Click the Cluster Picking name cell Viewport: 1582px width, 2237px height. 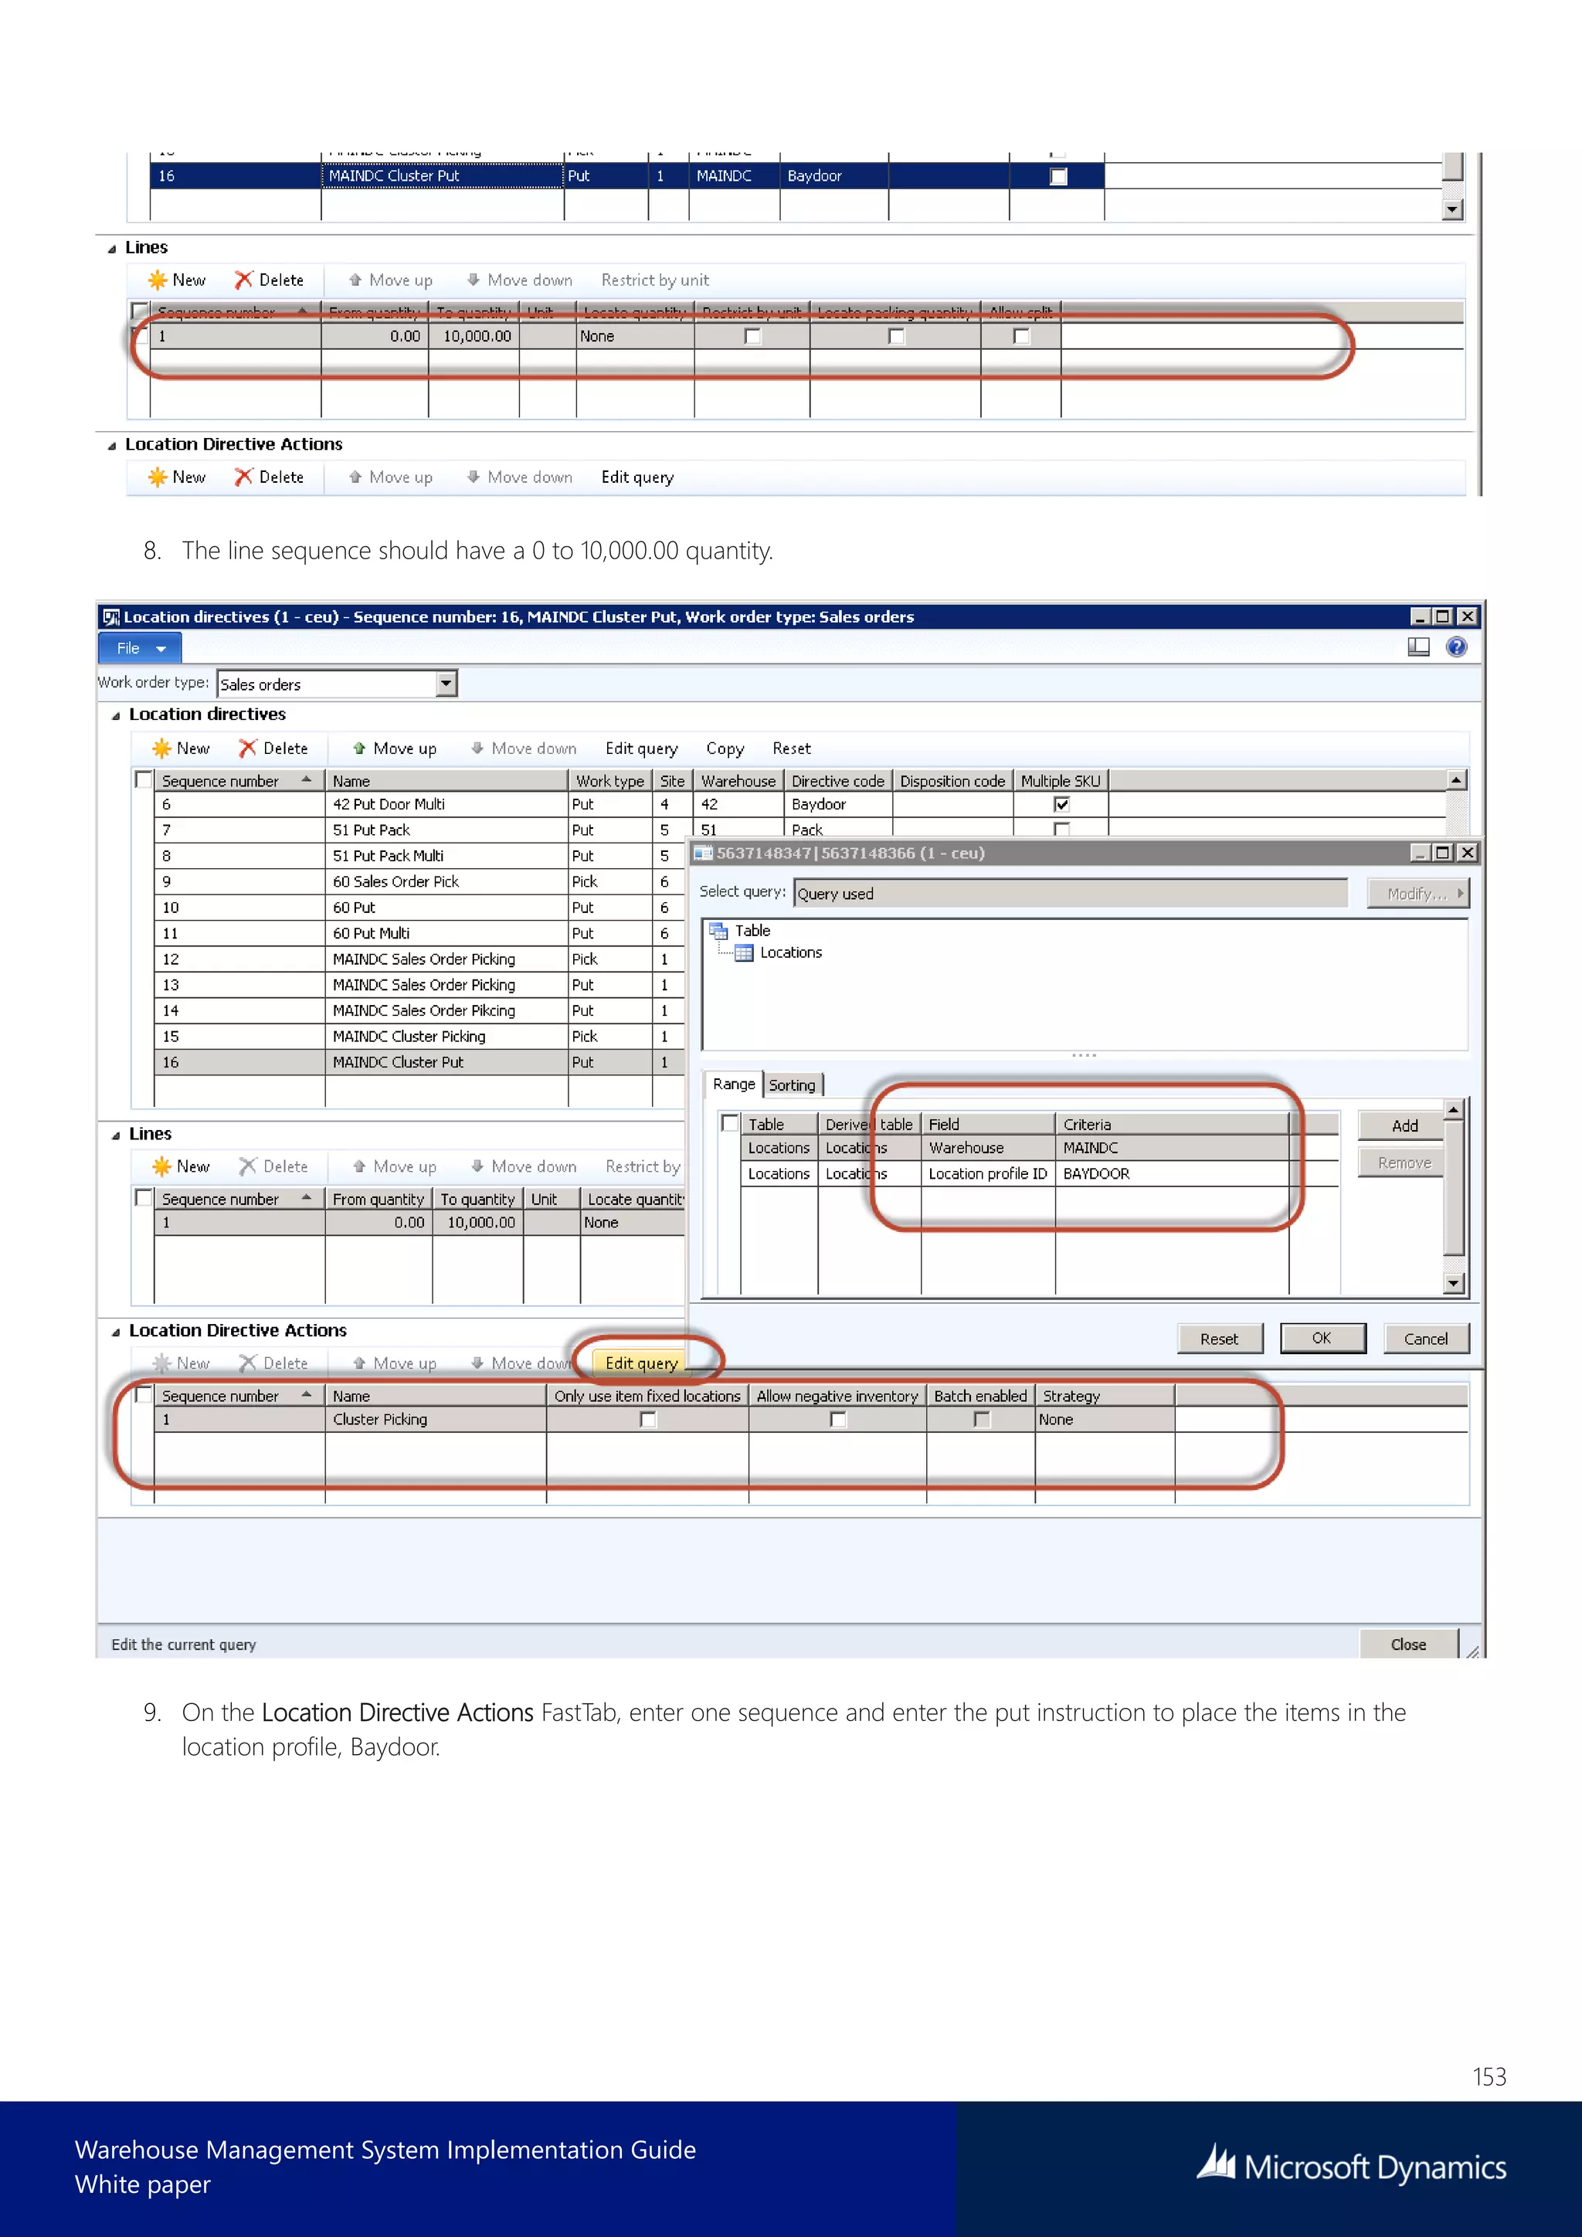click(436, 1420)
